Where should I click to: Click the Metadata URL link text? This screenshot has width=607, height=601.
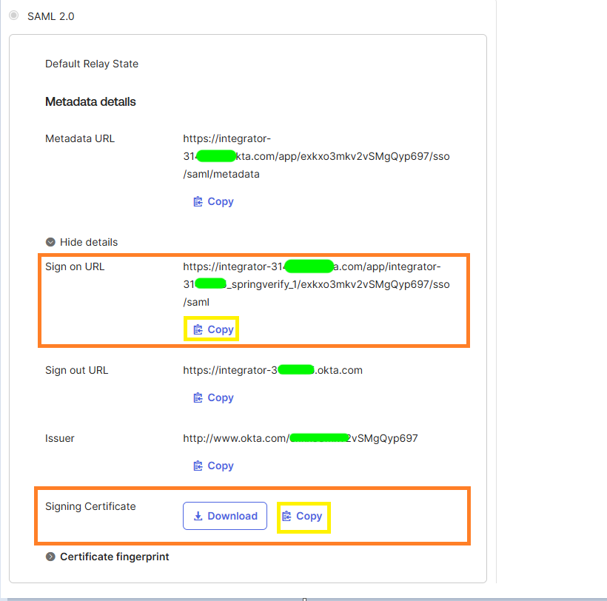(316, 156)
